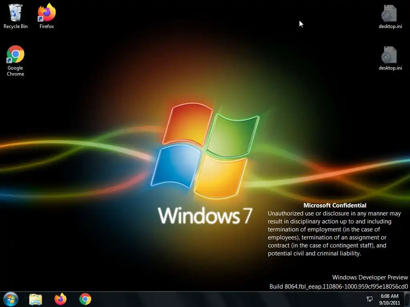Click the Firefox label under the desktop icon

(46, 26)
